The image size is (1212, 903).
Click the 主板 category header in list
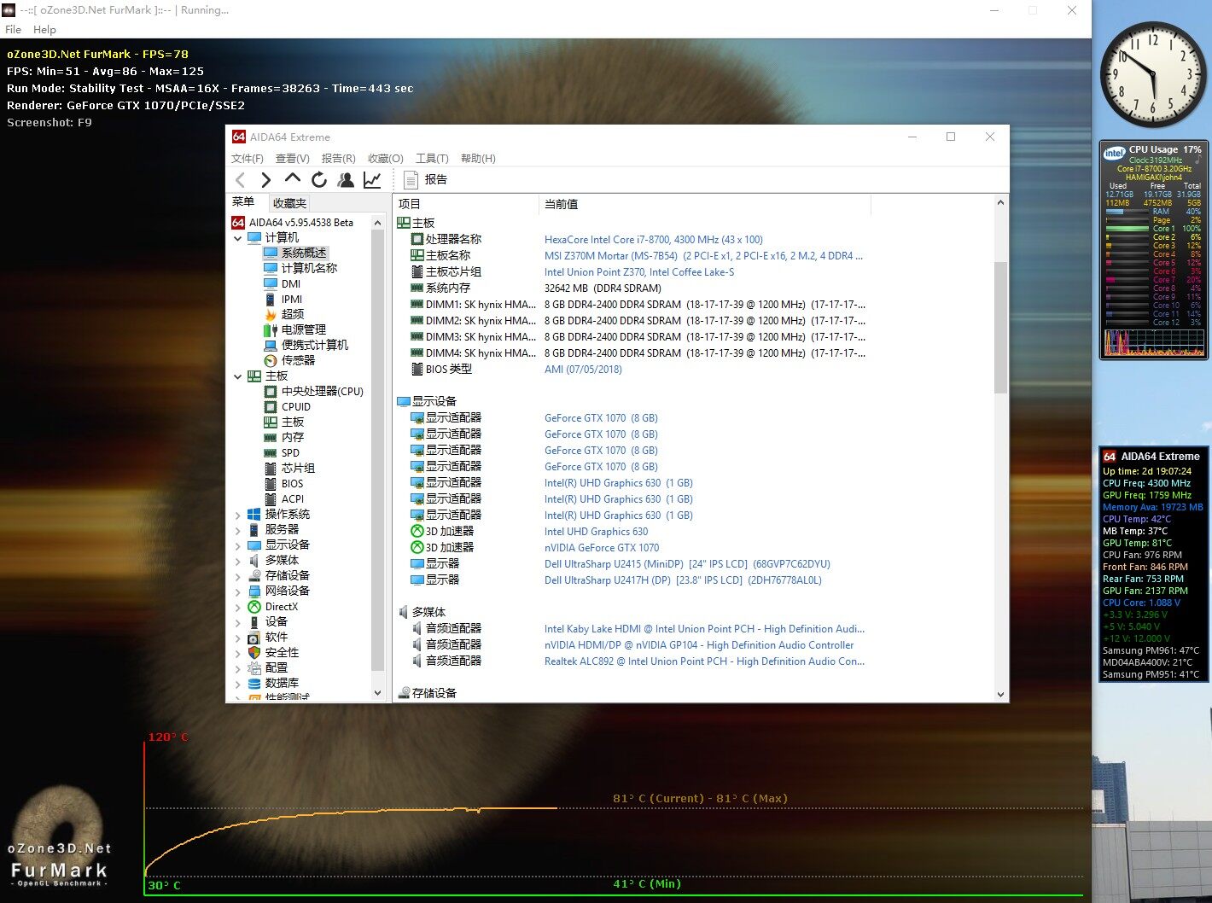(417, 223)
